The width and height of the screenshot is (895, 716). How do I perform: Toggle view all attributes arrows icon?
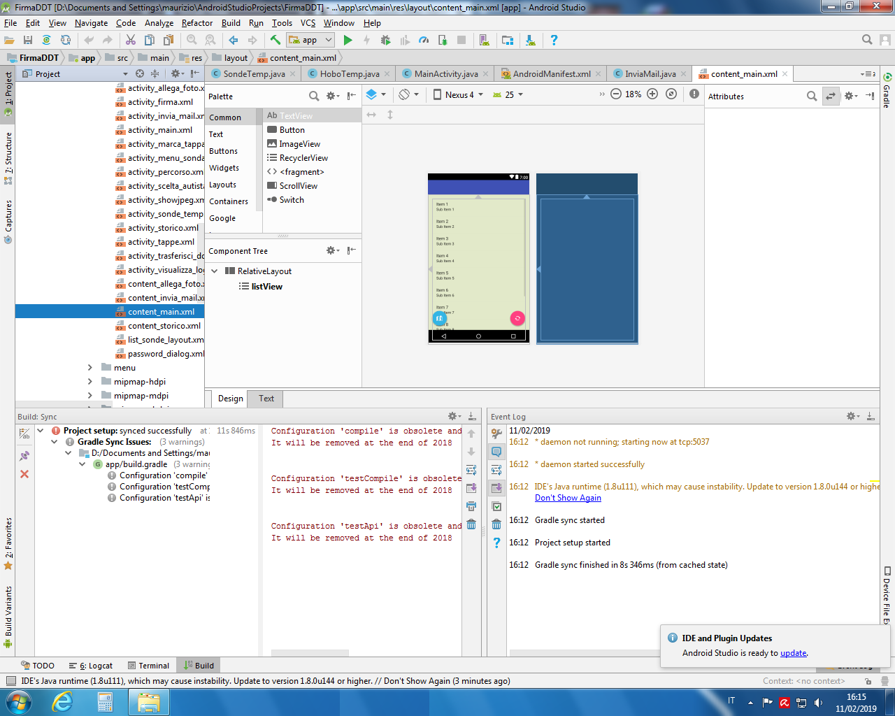coord(831,96)
